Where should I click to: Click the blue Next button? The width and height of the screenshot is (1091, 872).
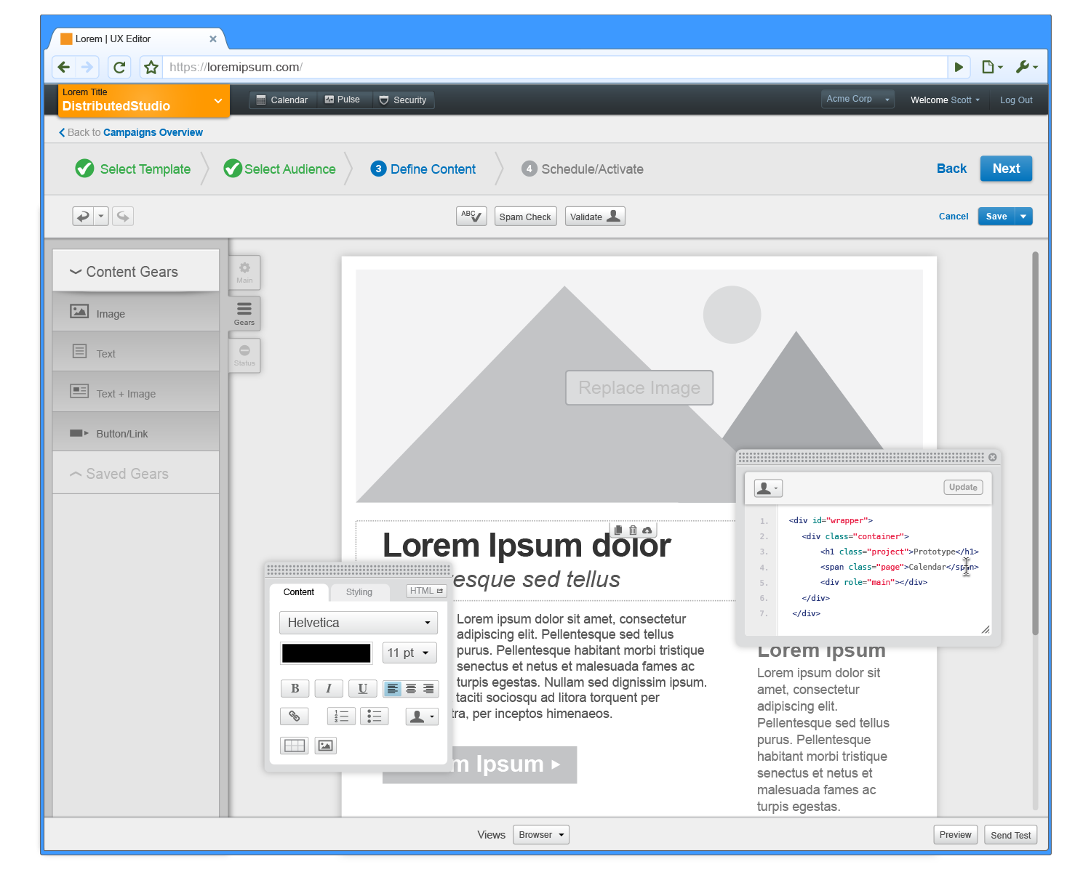pyautogui.click(x=1006, y=169)
